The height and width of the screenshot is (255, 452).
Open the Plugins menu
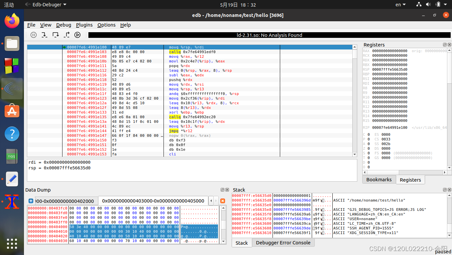pos(84,25)
